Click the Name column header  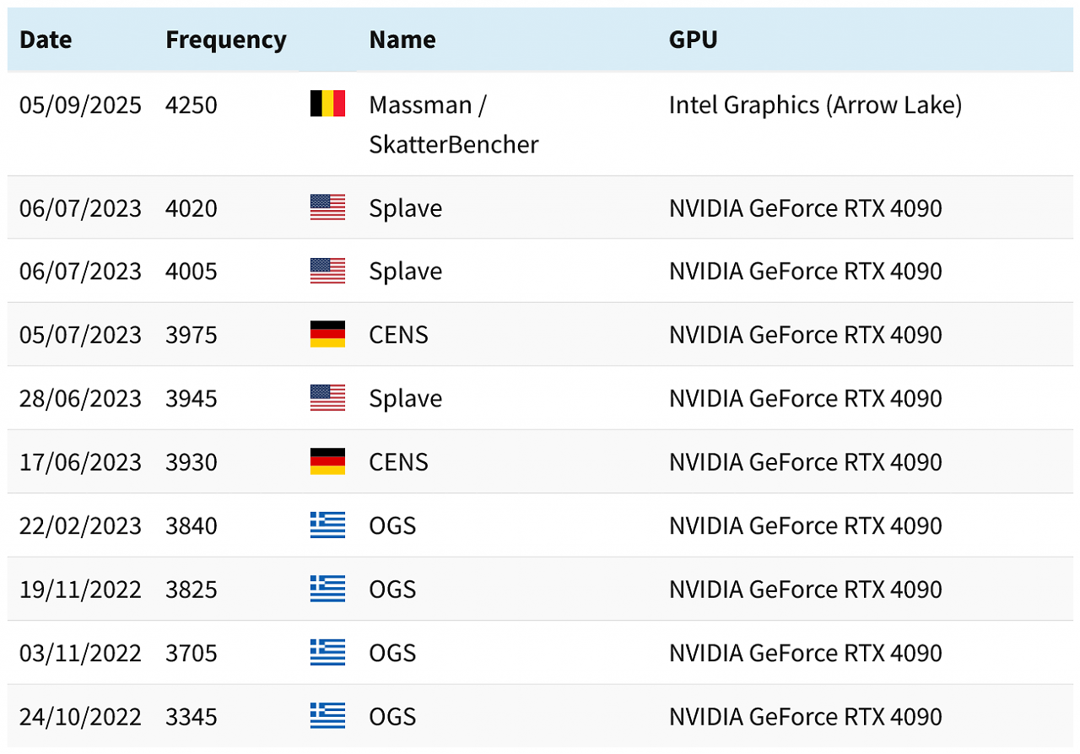coord(402,40)
